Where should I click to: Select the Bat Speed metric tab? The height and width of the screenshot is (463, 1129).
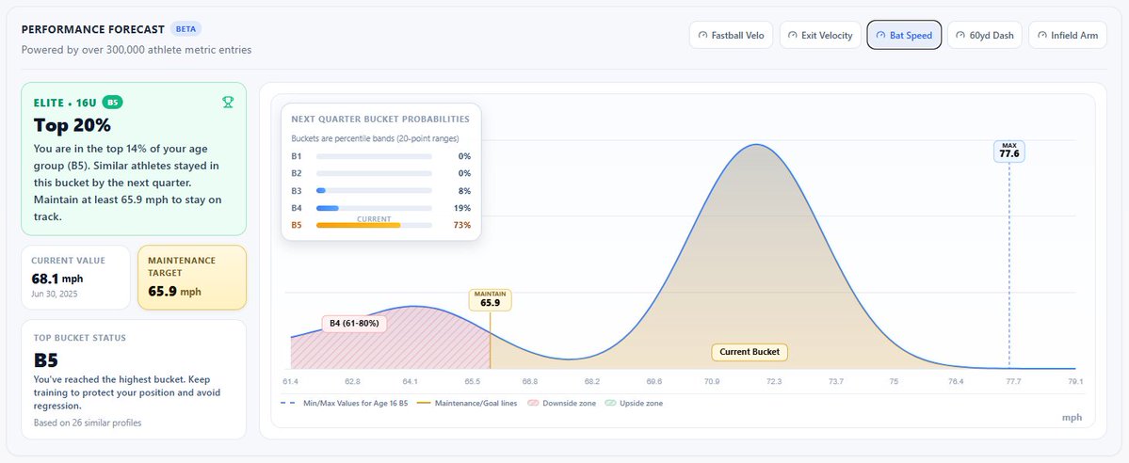(904, 35)
